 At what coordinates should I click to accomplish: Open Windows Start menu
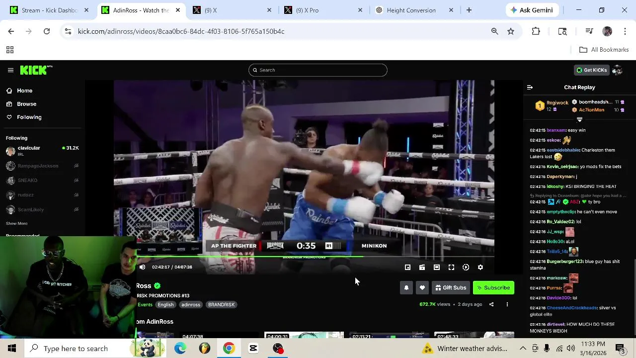pyautogui.click(x=11, y=349)
